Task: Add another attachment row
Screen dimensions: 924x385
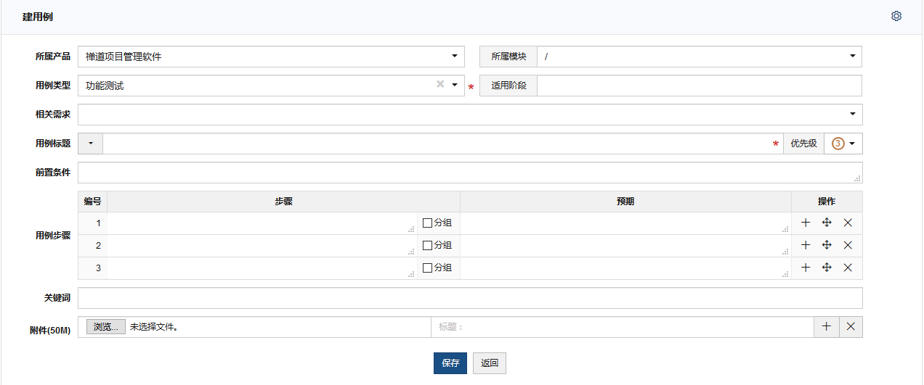Action: click(826, 327)
